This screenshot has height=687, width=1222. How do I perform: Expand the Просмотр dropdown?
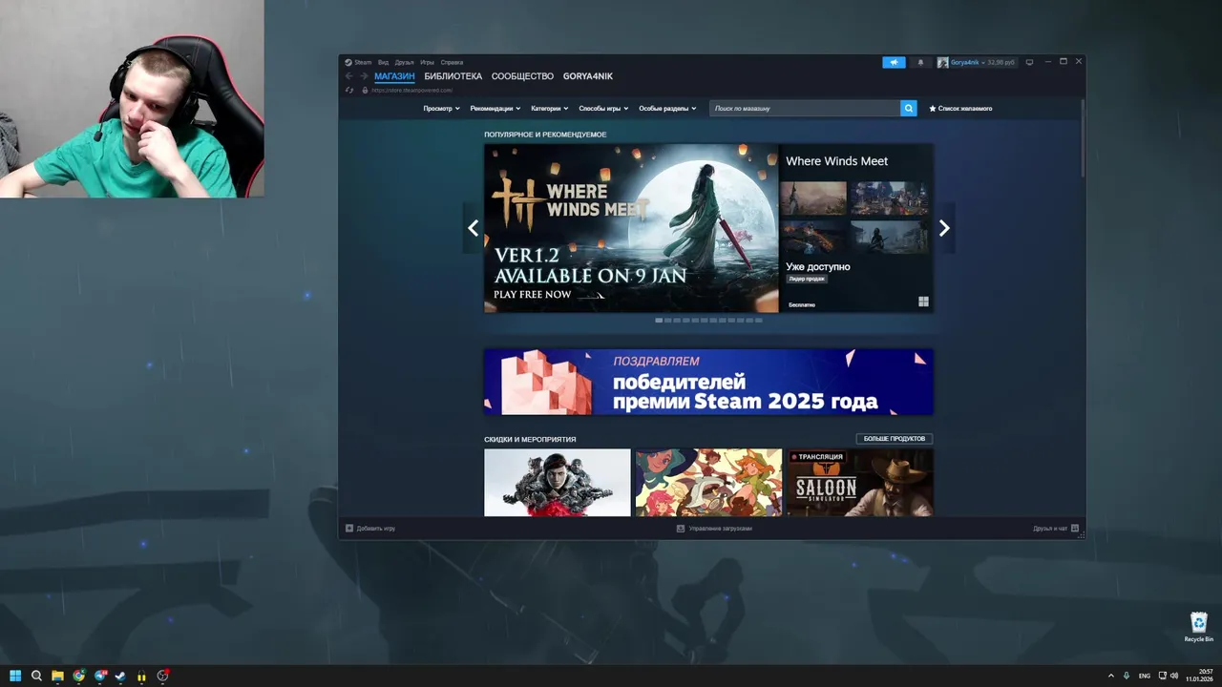pos(441,108)
